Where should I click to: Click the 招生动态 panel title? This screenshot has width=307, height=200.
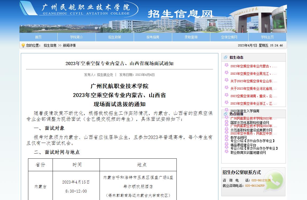tap(236, 57)
